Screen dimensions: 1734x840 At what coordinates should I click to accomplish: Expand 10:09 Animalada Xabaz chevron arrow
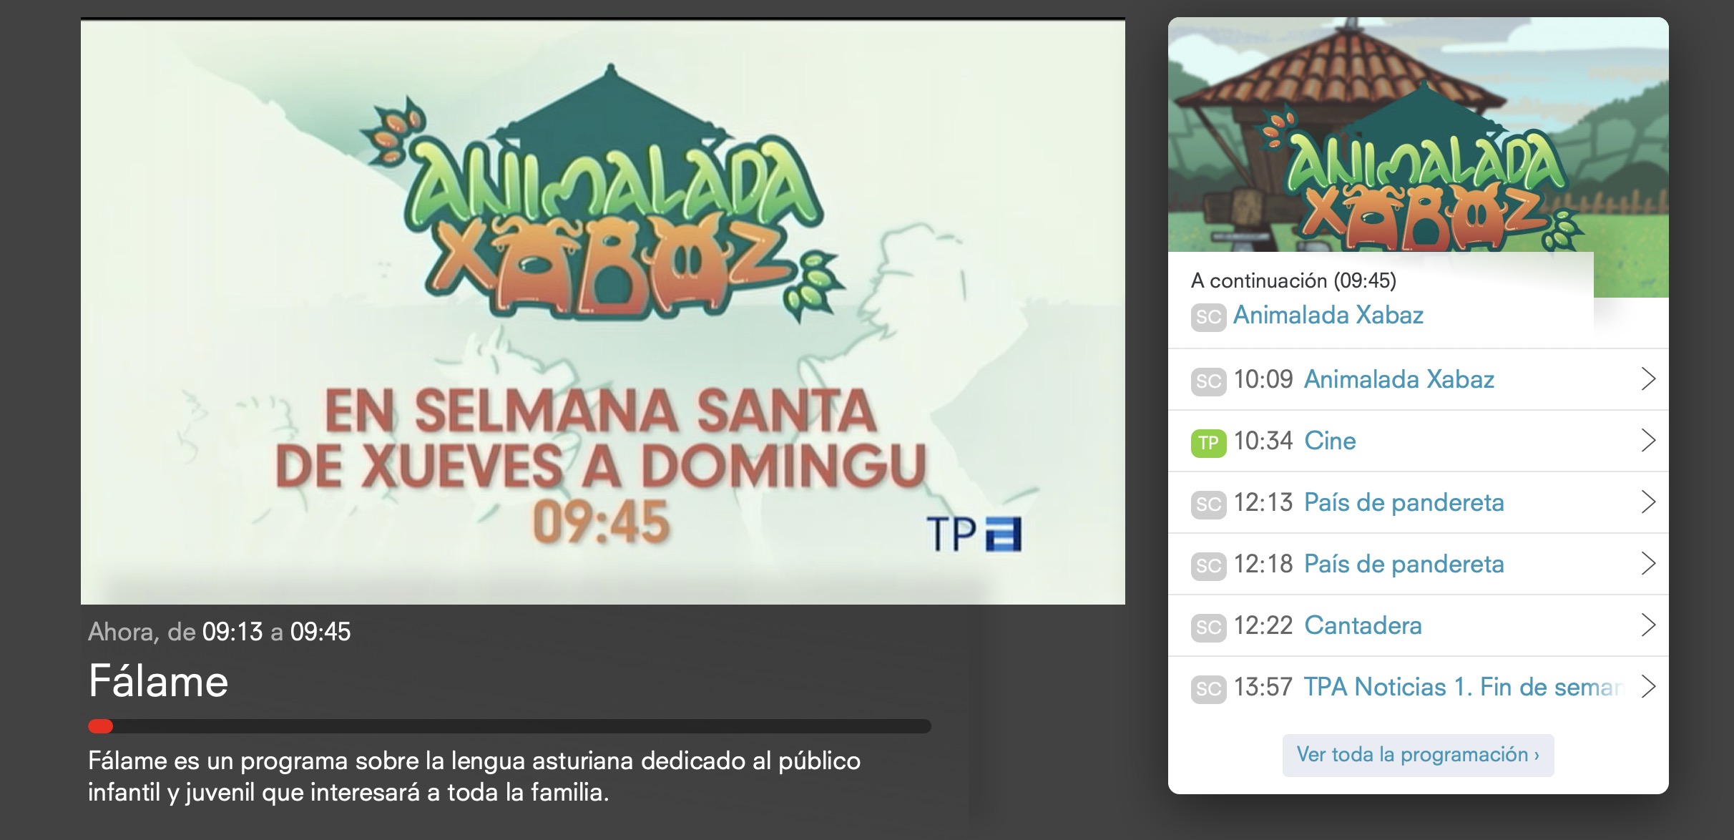(1648, 379)
